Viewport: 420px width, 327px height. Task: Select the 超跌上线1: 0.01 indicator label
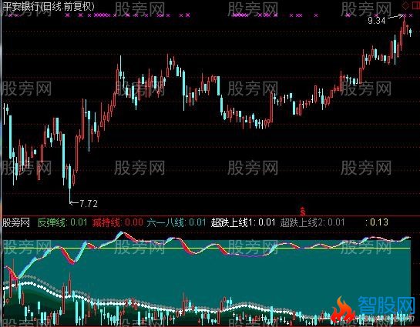click(x=243, y=222)
